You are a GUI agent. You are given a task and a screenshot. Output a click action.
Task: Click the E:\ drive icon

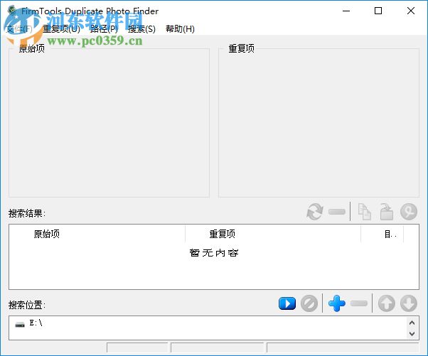tap(20, 324)
